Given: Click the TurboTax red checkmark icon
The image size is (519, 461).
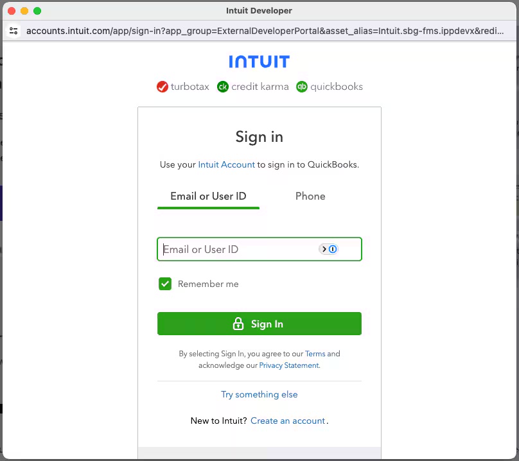Looking at the screenshot, I should coord(163,87).
